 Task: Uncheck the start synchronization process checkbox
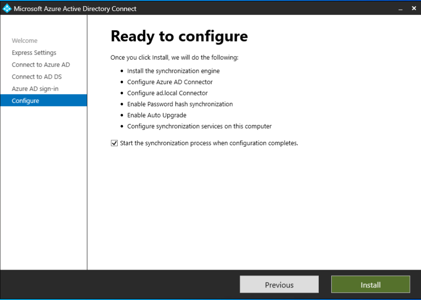click(x=114, y=143)
